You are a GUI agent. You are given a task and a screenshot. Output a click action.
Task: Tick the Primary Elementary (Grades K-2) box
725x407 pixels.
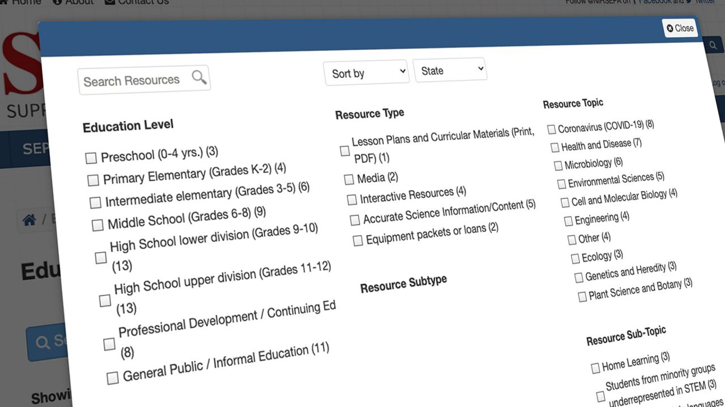point(93,180)
